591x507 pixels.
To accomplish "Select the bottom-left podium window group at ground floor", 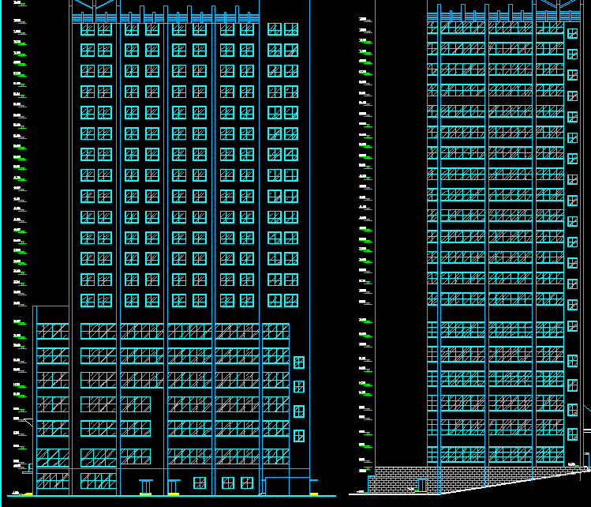I will tap(53, 480).
